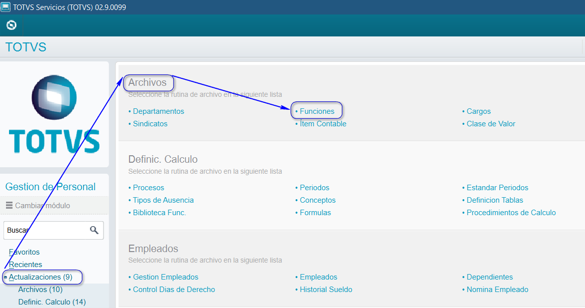Open Gestion Empleados link
The height and width of the screenshot is (308, 585).
click(x=165, y=277)
